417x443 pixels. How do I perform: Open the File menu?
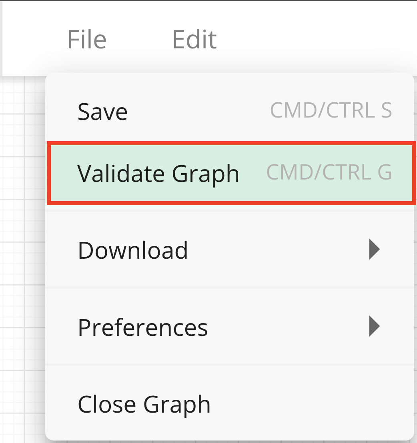(87, 39)
